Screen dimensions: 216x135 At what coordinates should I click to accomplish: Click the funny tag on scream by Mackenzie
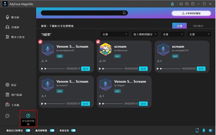(117, 56)
